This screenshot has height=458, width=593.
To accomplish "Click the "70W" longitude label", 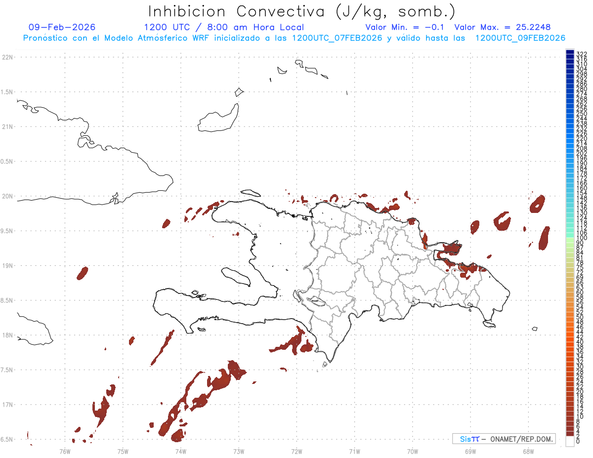I will coord(412,451).
